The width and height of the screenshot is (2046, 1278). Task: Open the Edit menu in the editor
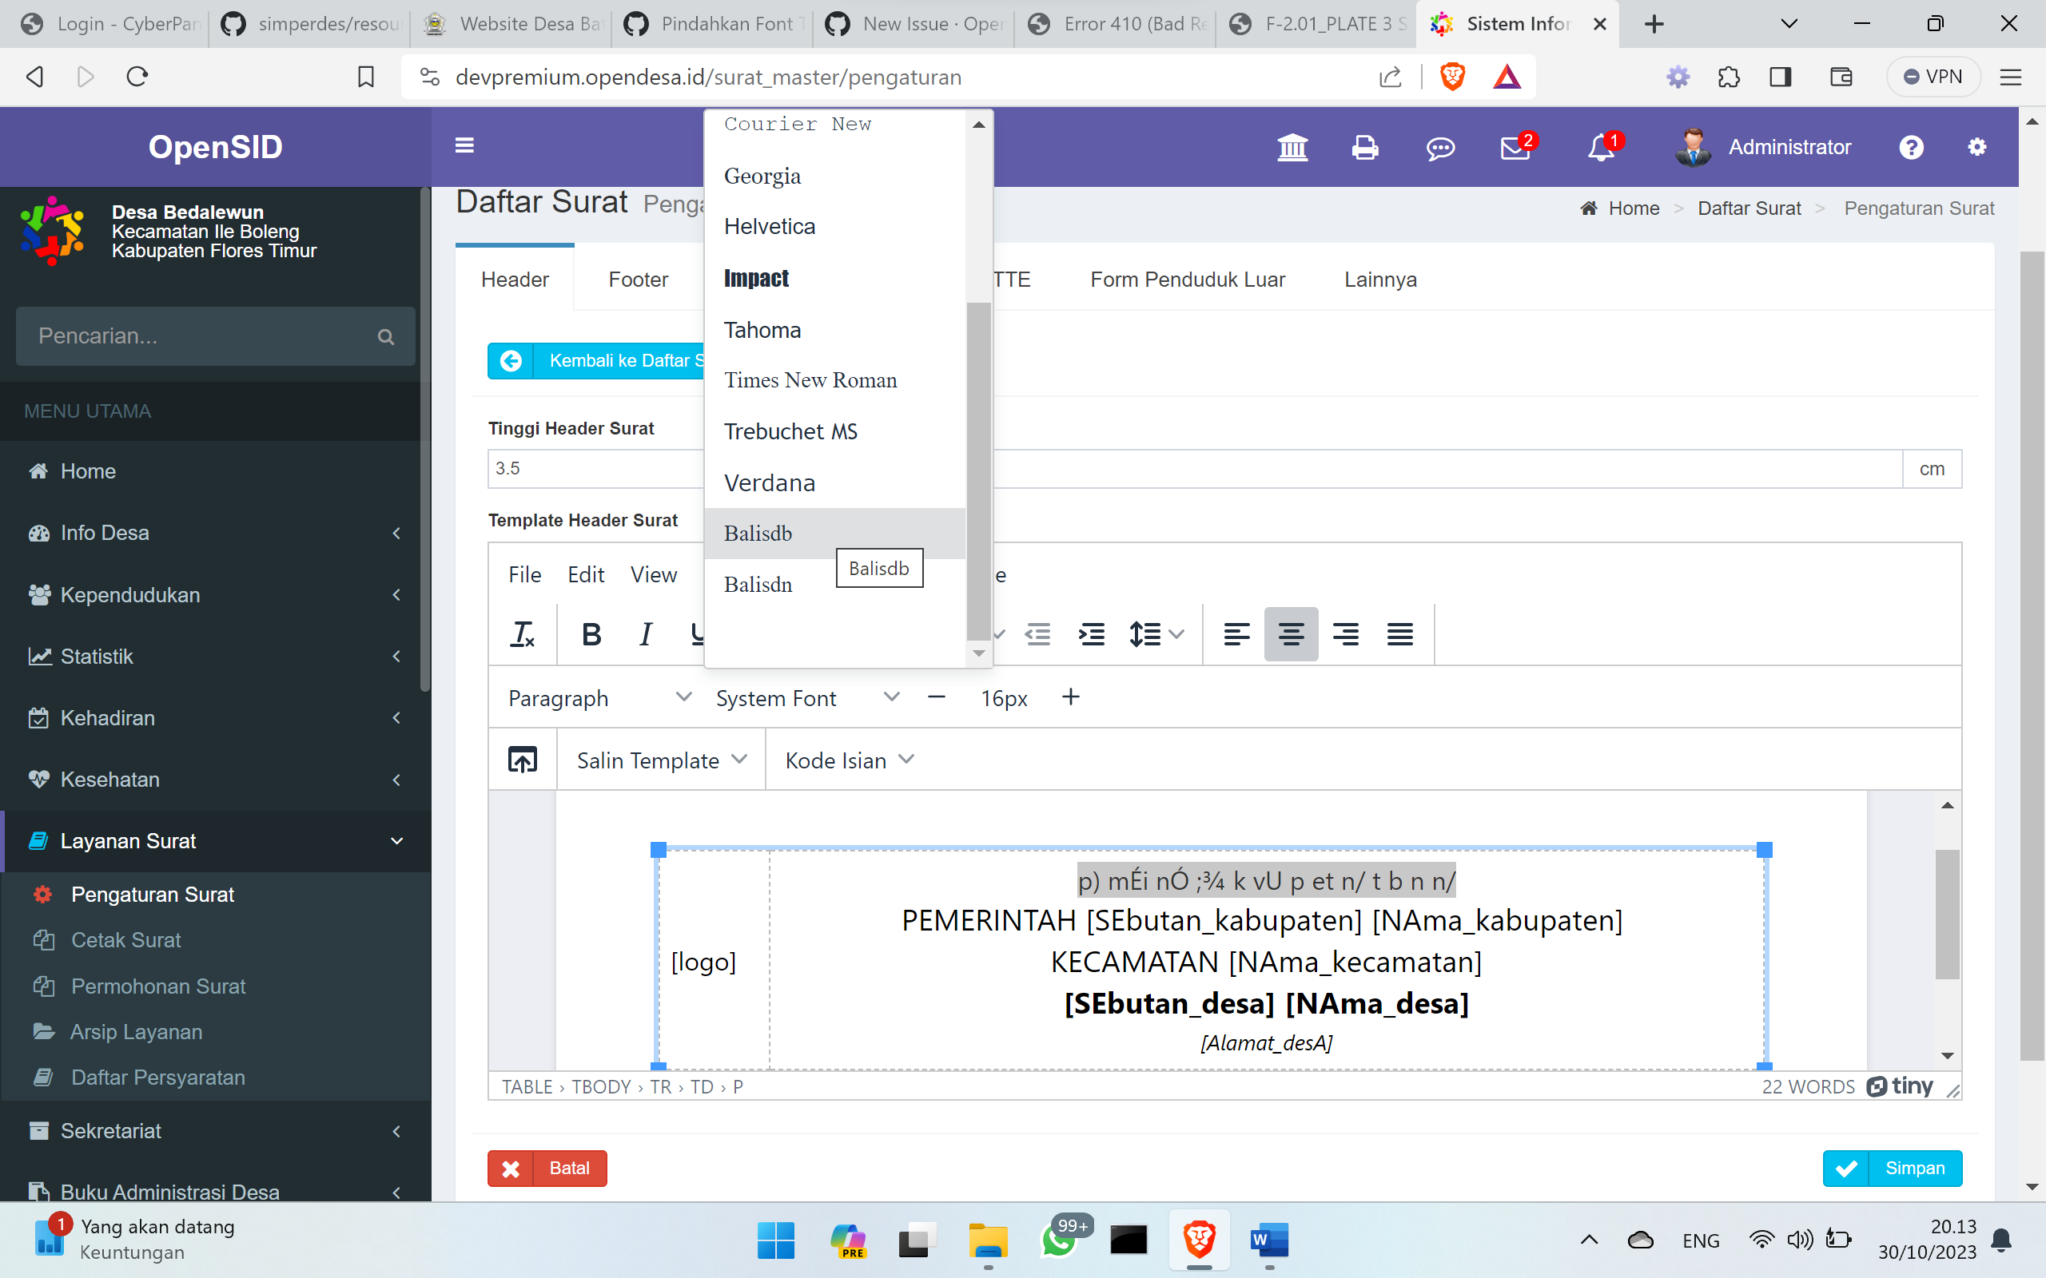tap(586, 574)
